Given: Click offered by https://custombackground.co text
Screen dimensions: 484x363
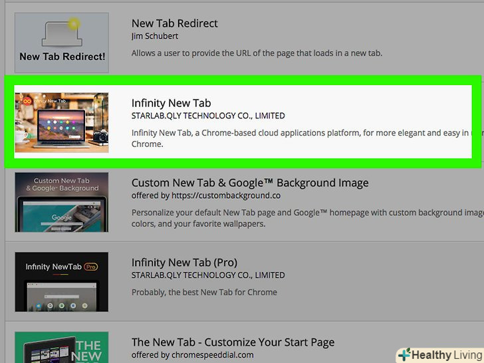Looking at the screenshot, I should point(206,195).
